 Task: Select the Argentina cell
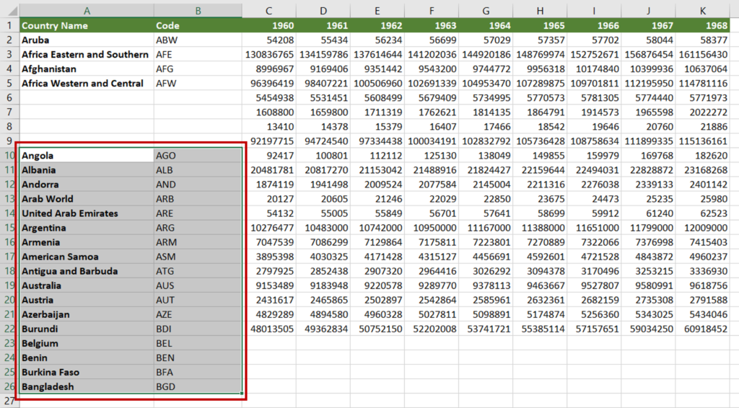(x=87, y=228)
